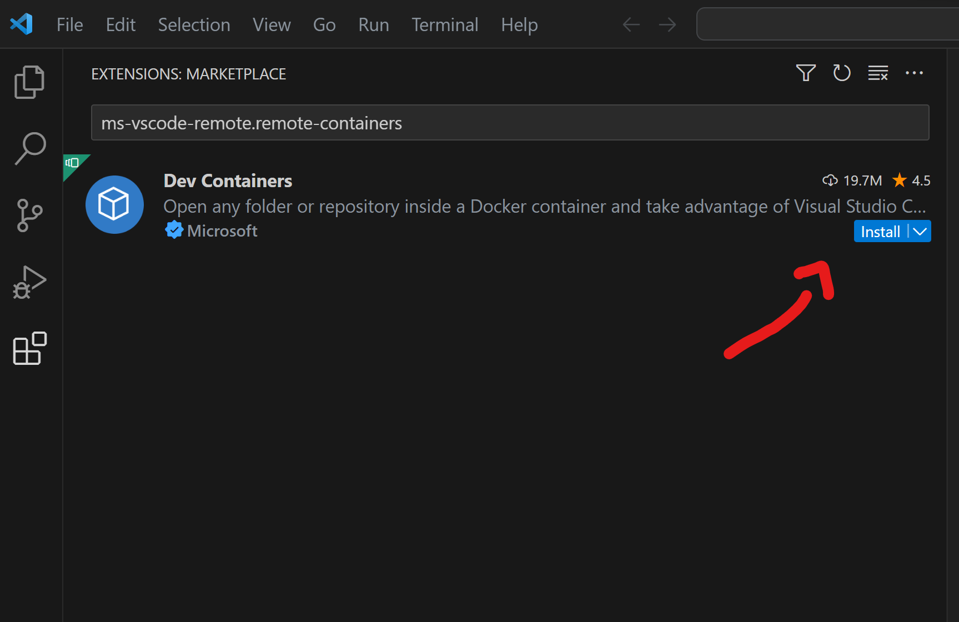Image resolution: width=959 pixels, height=622 pixels.
Task: Expand the Install button dropdown arrow
Action: 920,232
